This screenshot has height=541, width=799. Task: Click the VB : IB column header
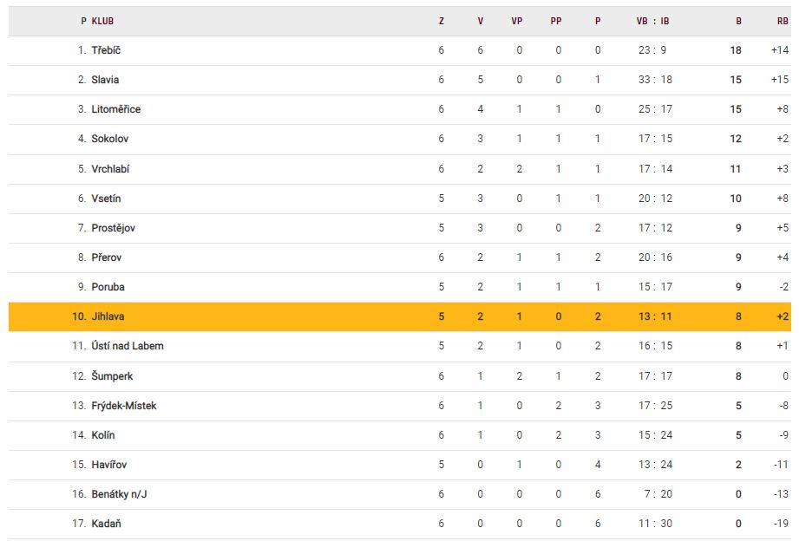(x=652, y=21)
